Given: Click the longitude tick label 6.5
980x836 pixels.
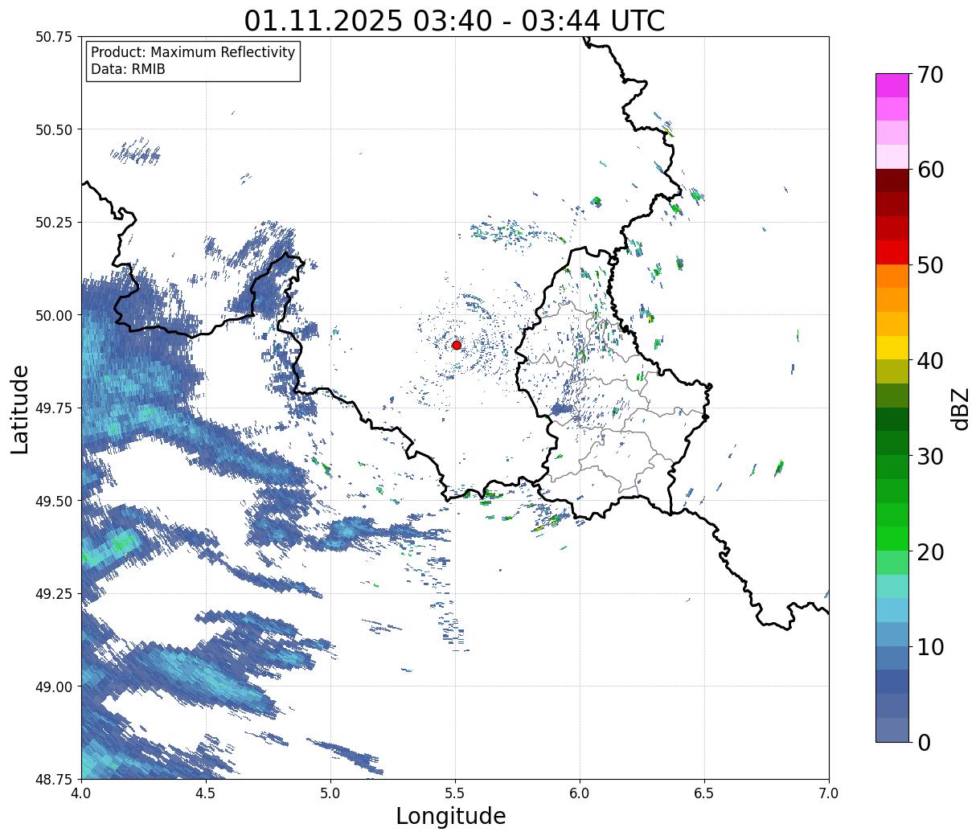Looking at the screenshot, I should 704,793.
